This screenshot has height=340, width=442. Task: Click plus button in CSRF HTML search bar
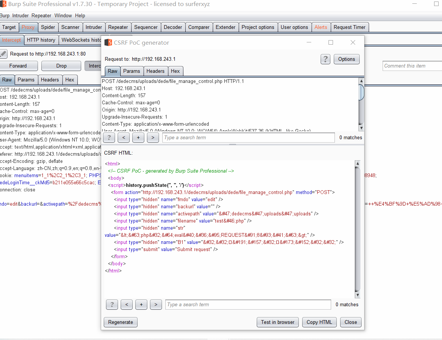[x=141, y=305]
